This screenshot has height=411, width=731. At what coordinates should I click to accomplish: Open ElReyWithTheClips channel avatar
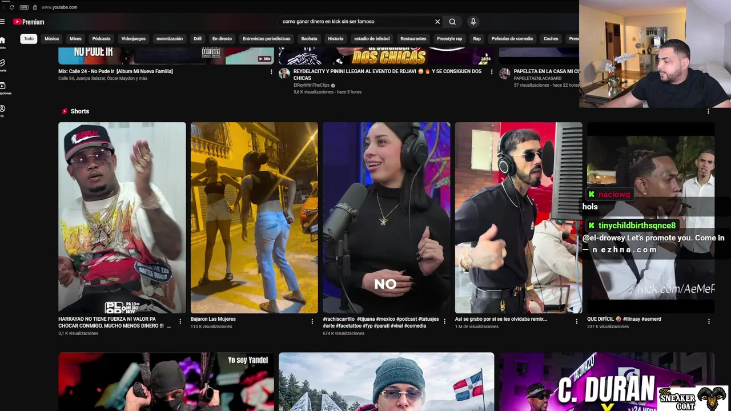pos(284,73)
